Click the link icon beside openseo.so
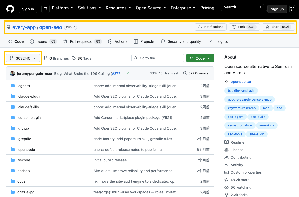The image size is (299, 197). coord(227,82)
